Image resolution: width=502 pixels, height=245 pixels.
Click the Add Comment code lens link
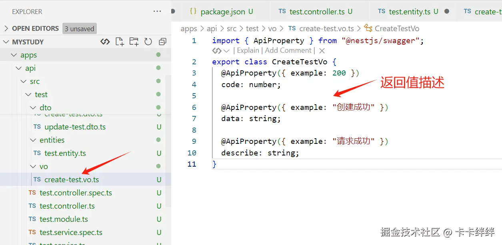[x=288, y=50]
